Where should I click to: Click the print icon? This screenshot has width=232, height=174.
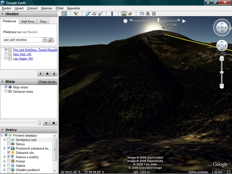tap(148, 14)
